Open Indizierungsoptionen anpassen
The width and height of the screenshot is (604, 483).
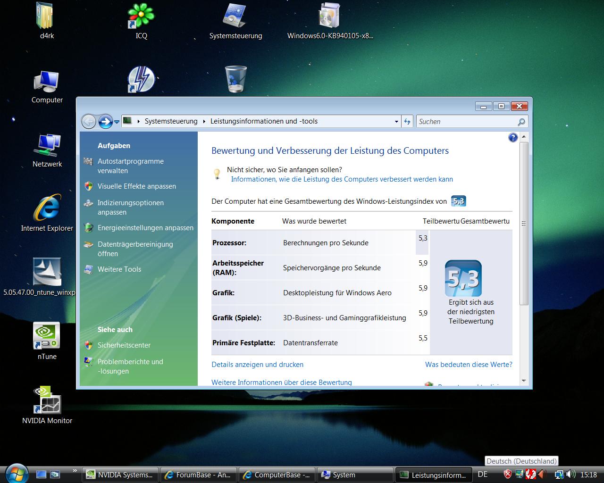tap(131, 208)
